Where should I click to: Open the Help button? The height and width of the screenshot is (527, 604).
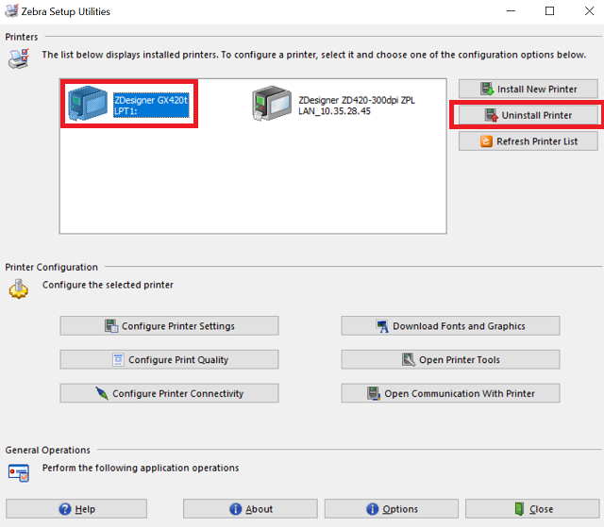tap(76, 509)
